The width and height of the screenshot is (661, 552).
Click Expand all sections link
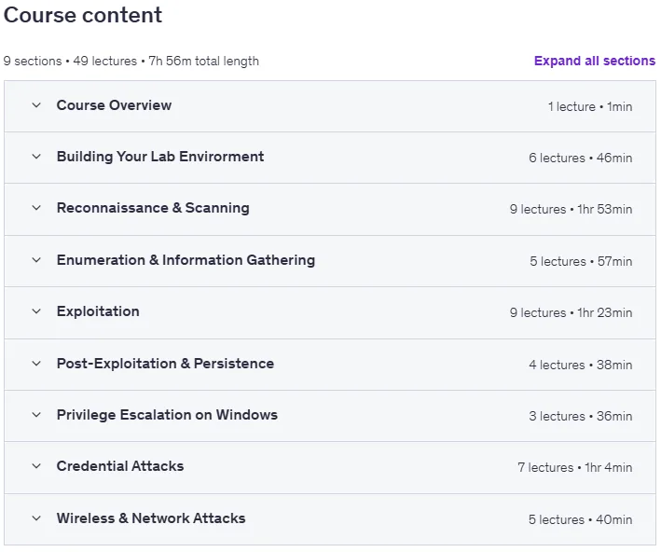[x=595, y=61]
